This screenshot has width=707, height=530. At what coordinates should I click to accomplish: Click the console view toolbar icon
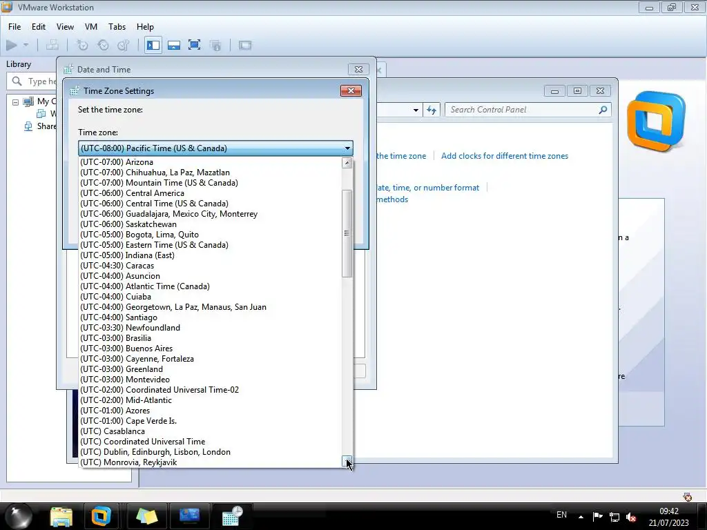pos(245,45)
